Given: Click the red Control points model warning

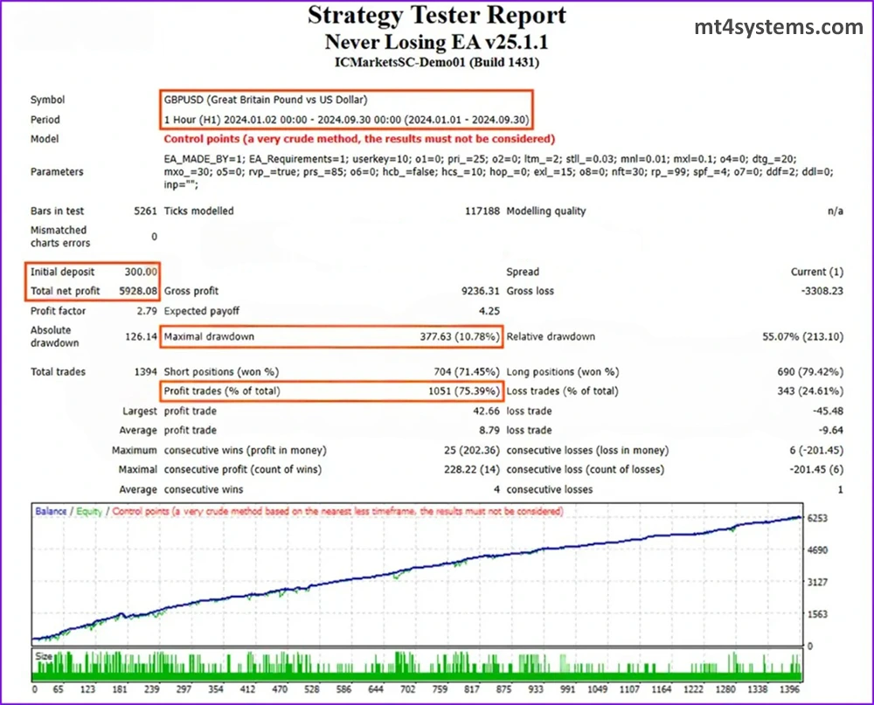Looking at the screenshot, I should (x=358, y=139).
